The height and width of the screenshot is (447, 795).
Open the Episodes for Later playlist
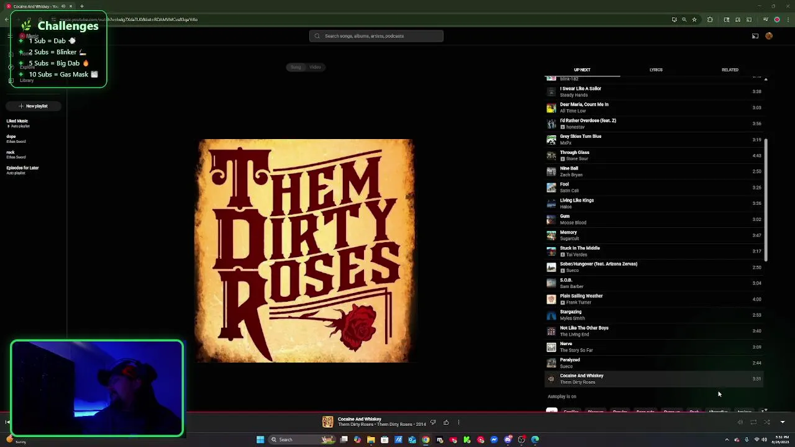click(34, 170)
